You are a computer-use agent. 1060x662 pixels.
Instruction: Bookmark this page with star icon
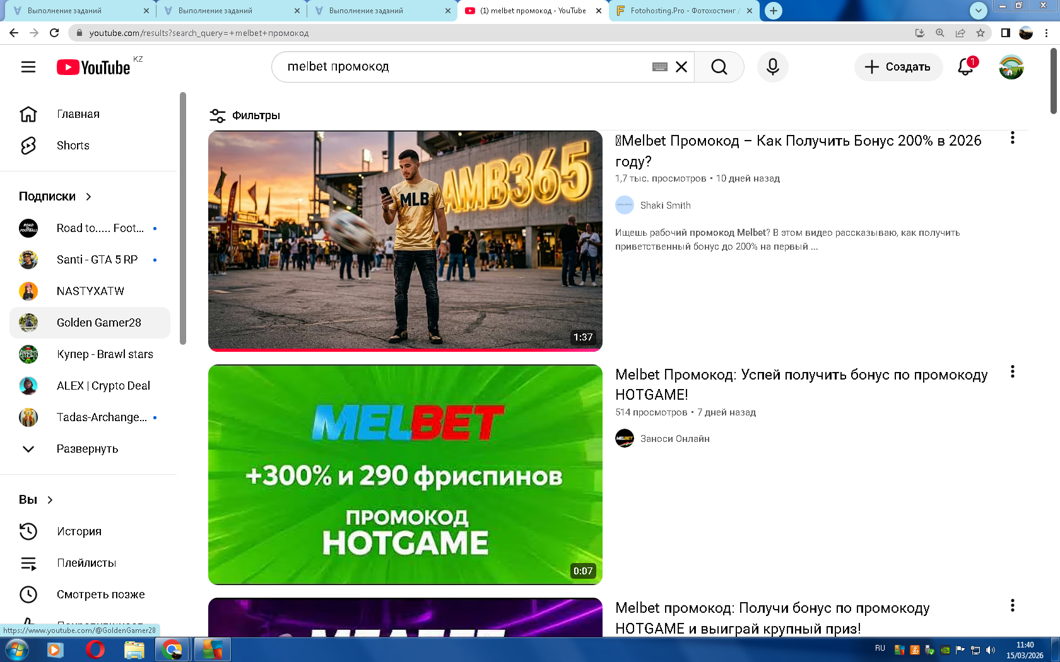pyautogui.click(x=980, y=33)
